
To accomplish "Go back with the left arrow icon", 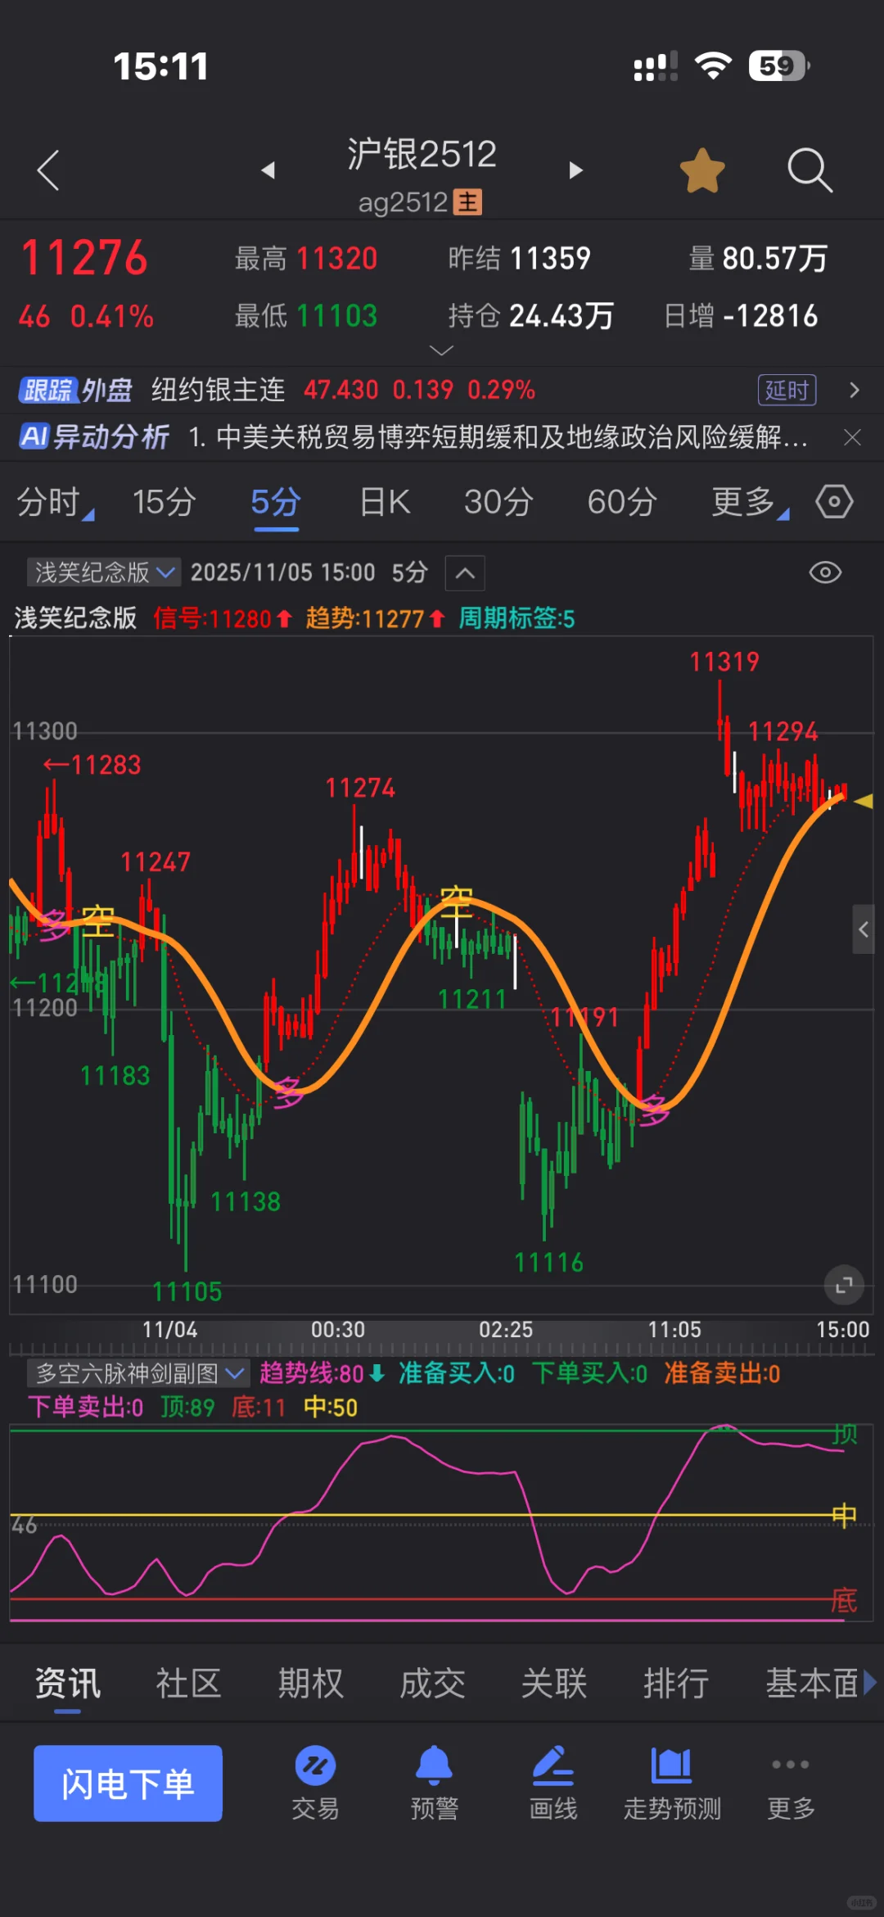I will [48, 170].
